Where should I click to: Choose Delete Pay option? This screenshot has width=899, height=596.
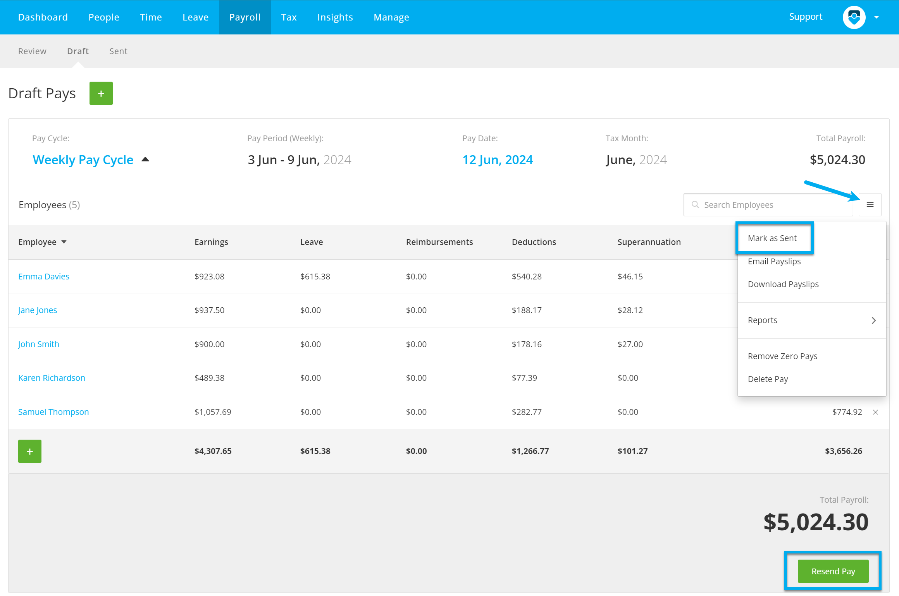[768, 379]
